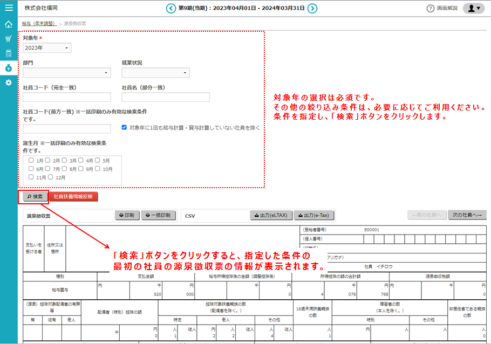Open 画面解説 help

442,9
